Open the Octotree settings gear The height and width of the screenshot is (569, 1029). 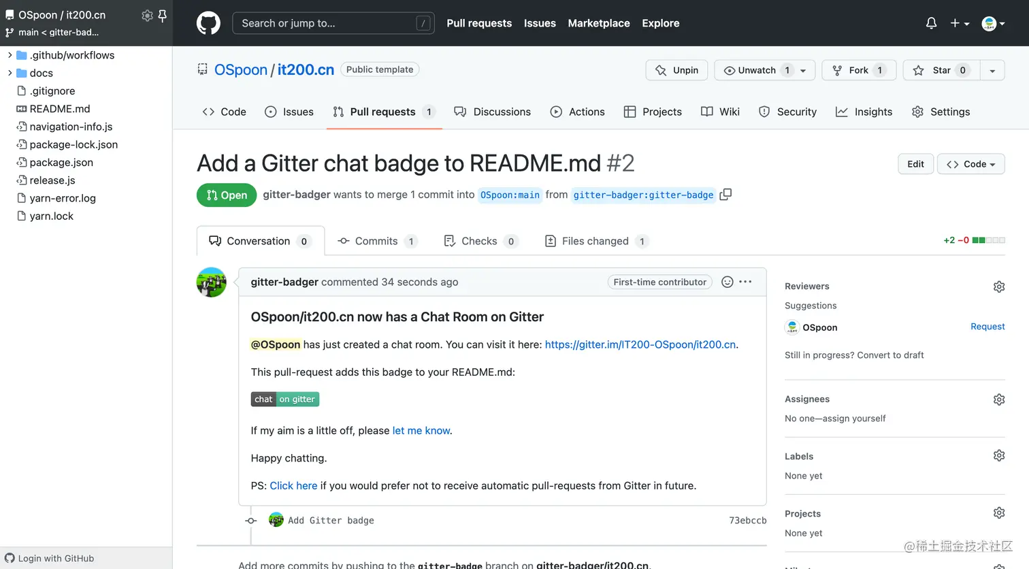(x=147, y=15)
